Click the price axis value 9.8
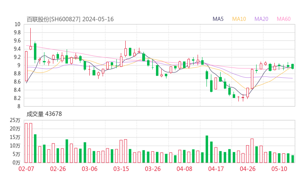The image size is (299, 178). point(17,32)
